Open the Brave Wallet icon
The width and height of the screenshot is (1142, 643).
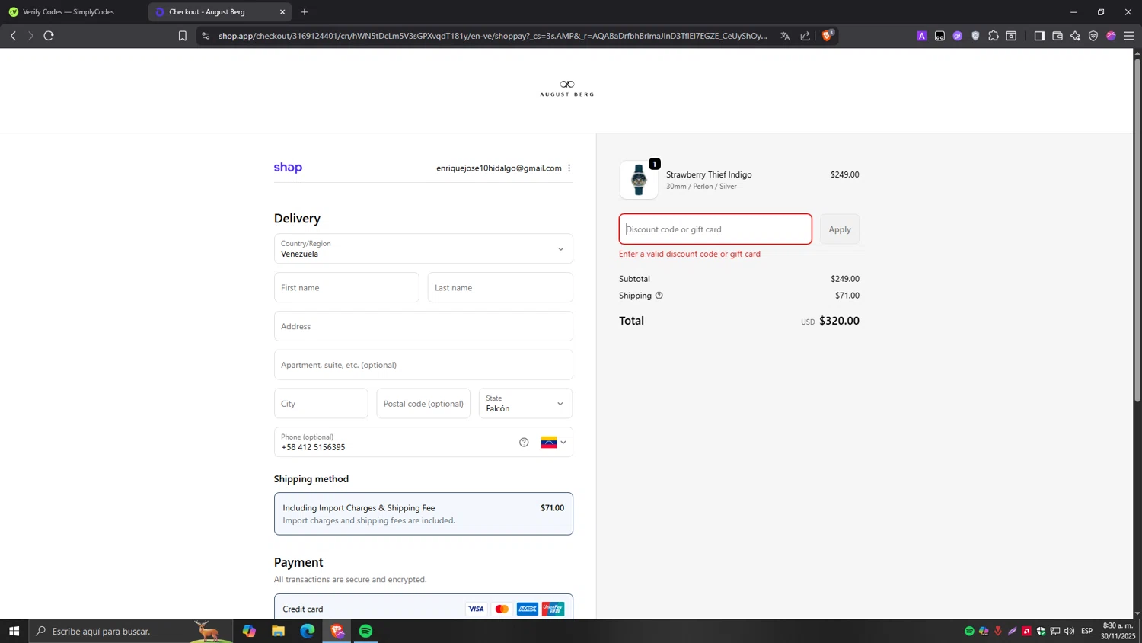1057,36
